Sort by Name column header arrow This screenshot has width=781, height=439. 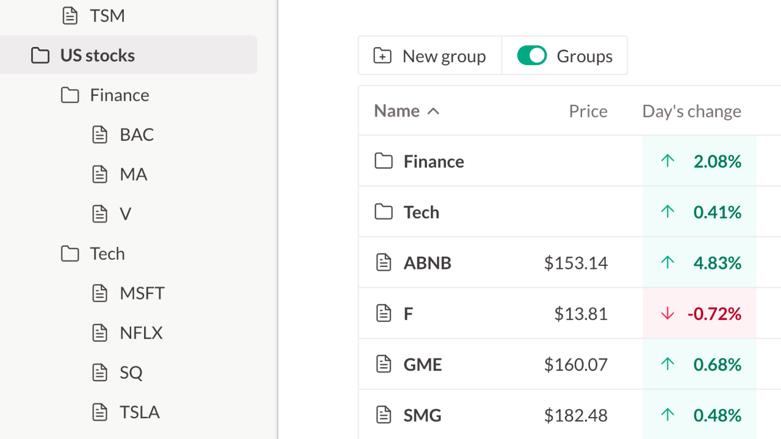[433, 111]
